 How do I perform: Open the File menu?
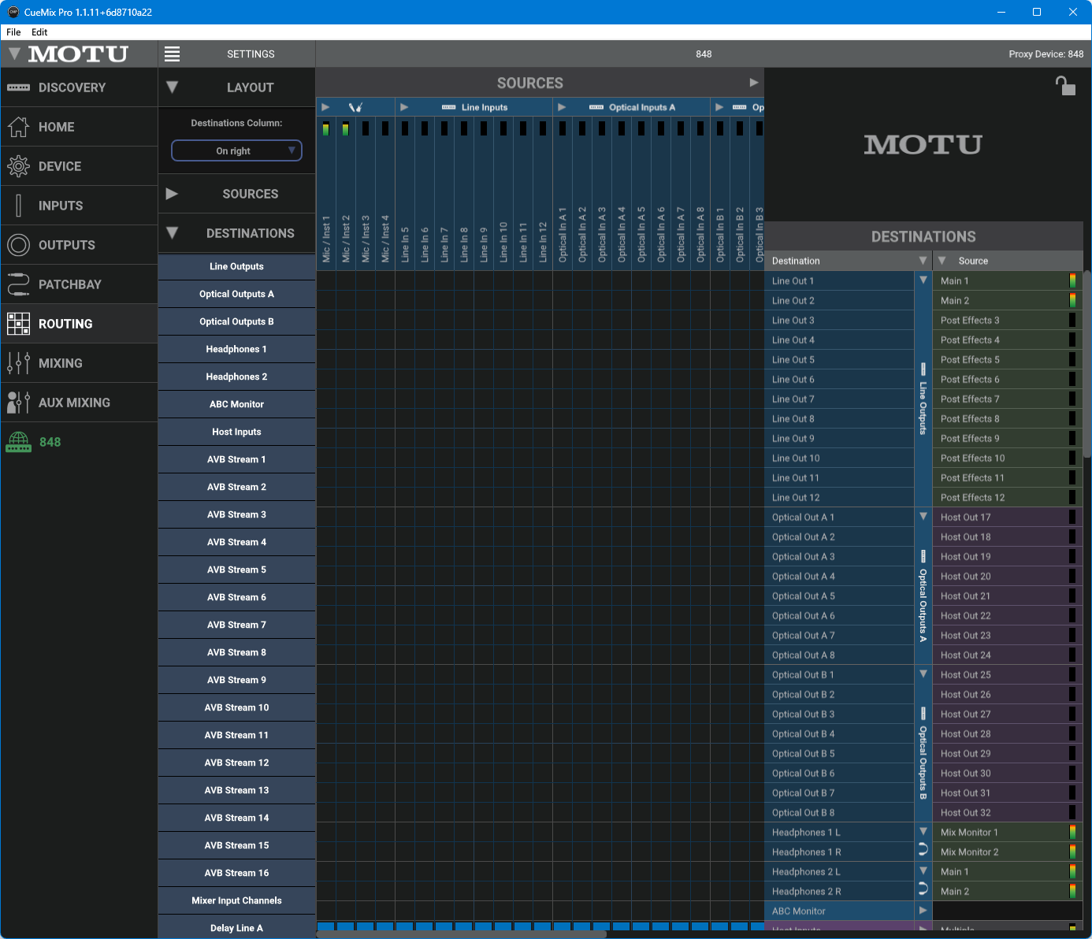tap(13, 32)
